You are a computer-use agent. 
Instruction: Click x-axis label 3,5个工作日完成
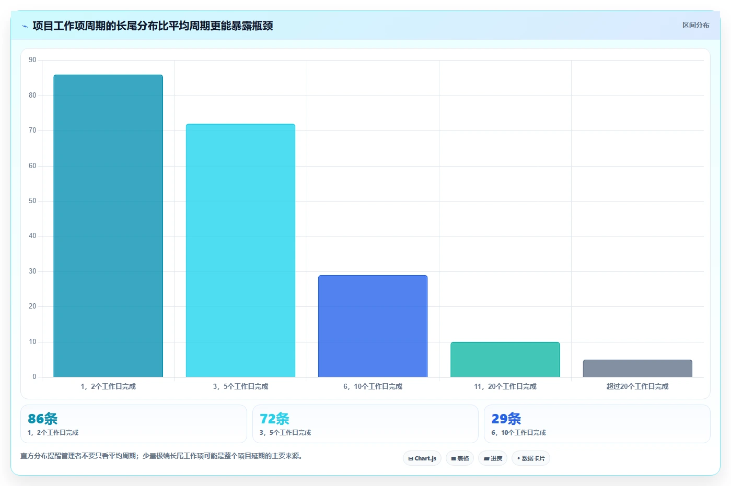pos(240,386)
